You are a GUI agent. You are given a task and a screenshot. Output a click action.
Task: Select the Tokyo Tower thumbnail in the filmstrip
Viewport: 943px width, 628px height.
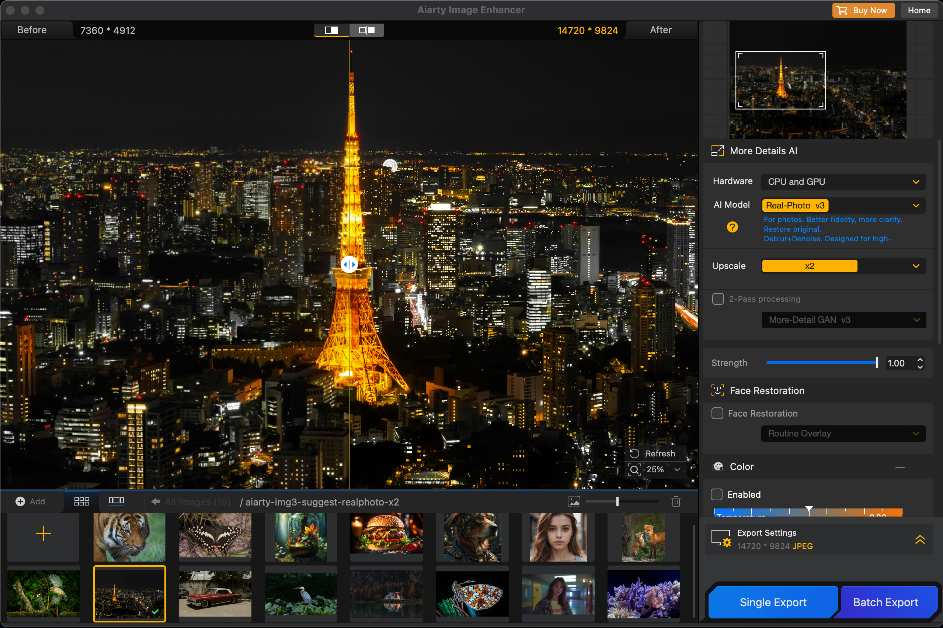[x=129, y=594]
